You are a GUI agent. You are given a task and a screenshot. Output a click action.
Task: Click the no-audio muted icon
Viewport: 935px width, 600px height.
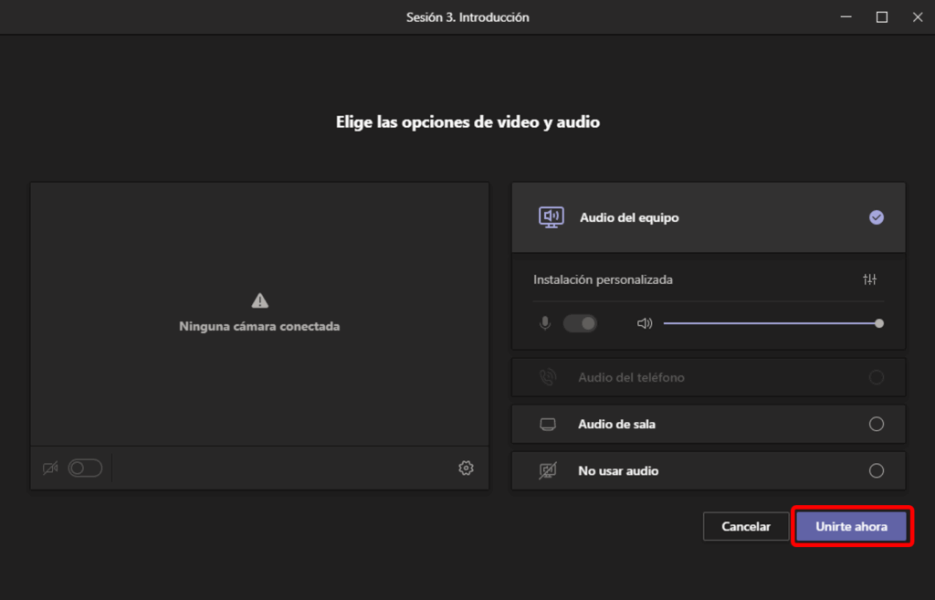coord(548,471)
